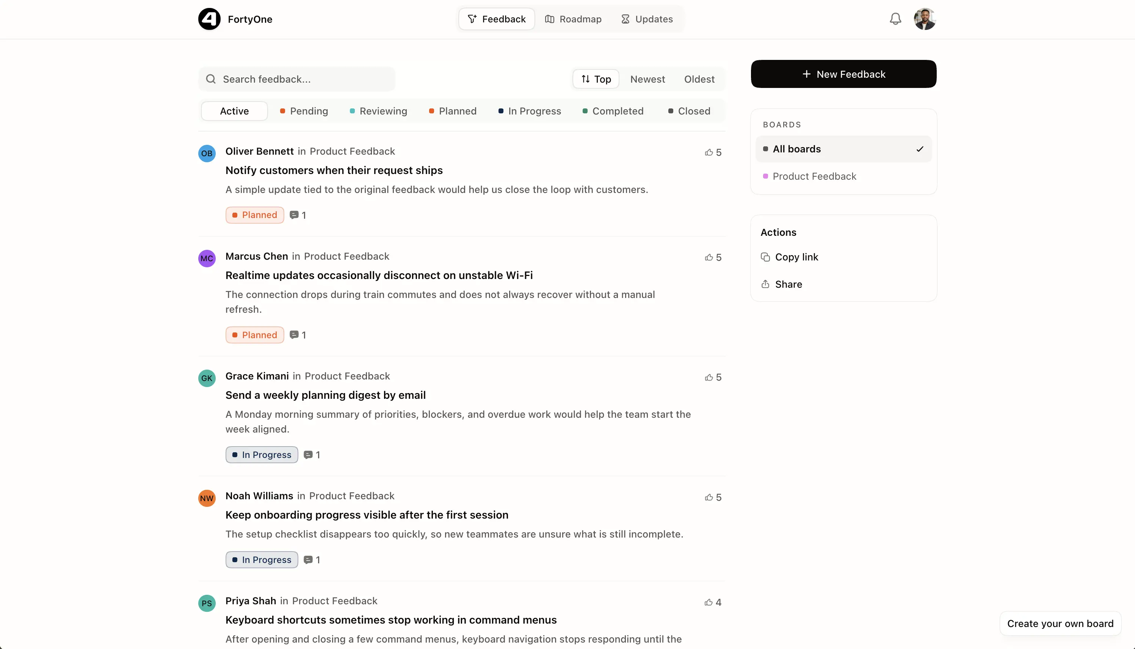This screenshot has height=649, width=1135.
Task: Sort feedback by Newest
Action: [647, 79]
